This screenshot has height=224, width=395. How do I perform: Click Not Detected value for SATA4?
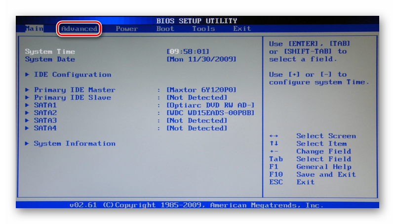pyautogui.click(x=197, y=128)
